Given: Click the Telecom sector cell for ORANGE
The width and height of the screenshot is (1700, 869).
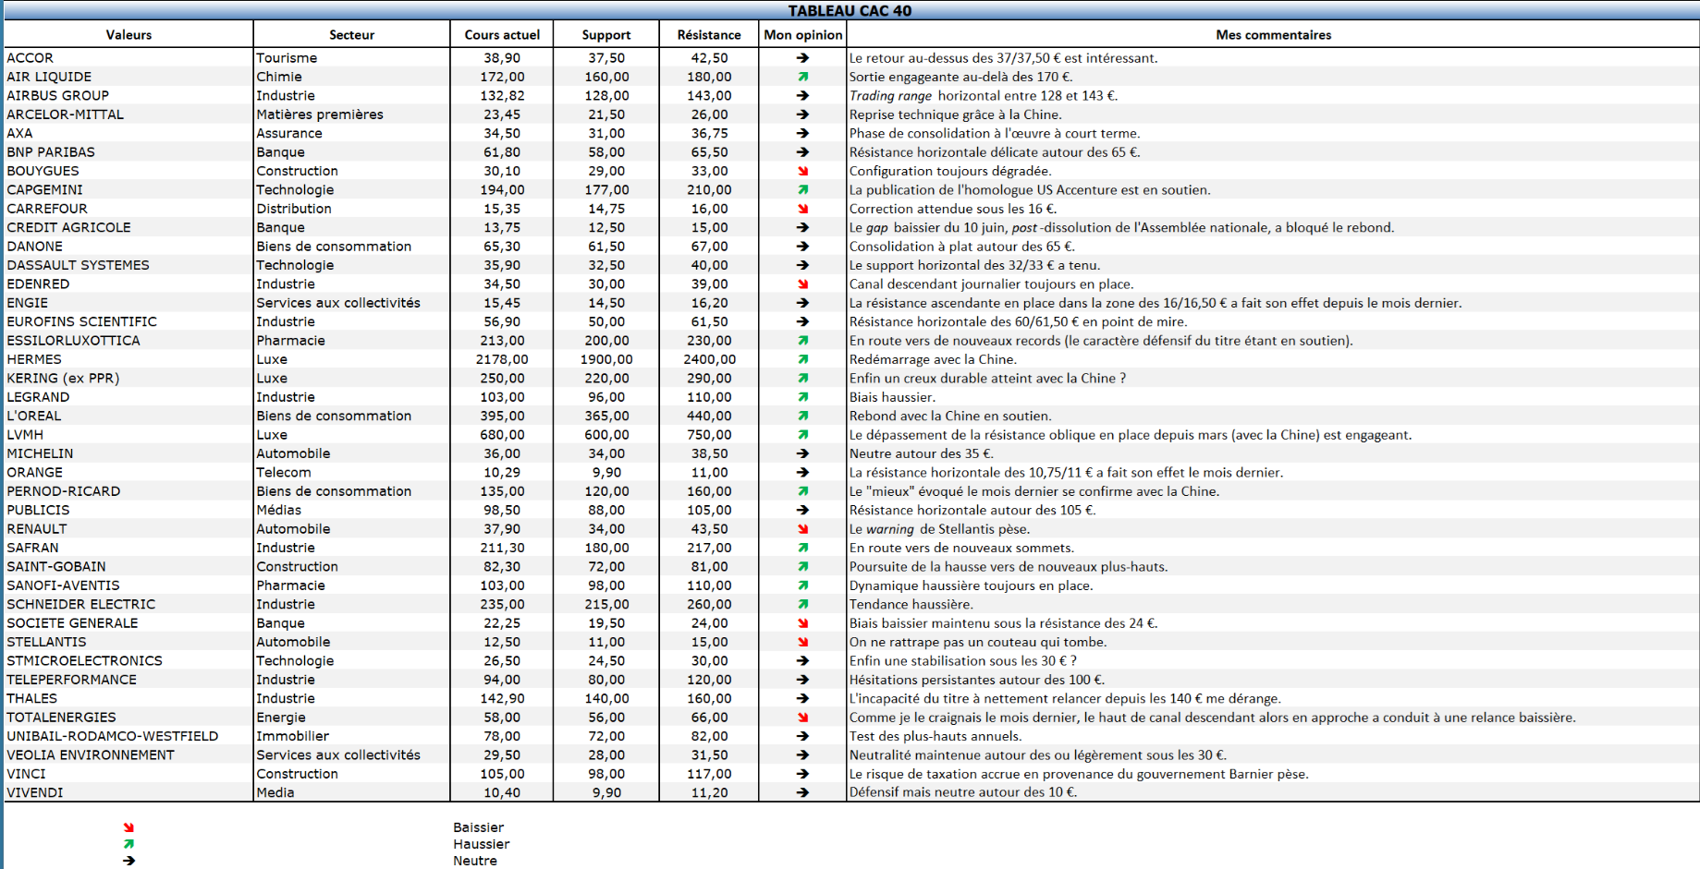Looking at the screenshot, I should (351, 473).
